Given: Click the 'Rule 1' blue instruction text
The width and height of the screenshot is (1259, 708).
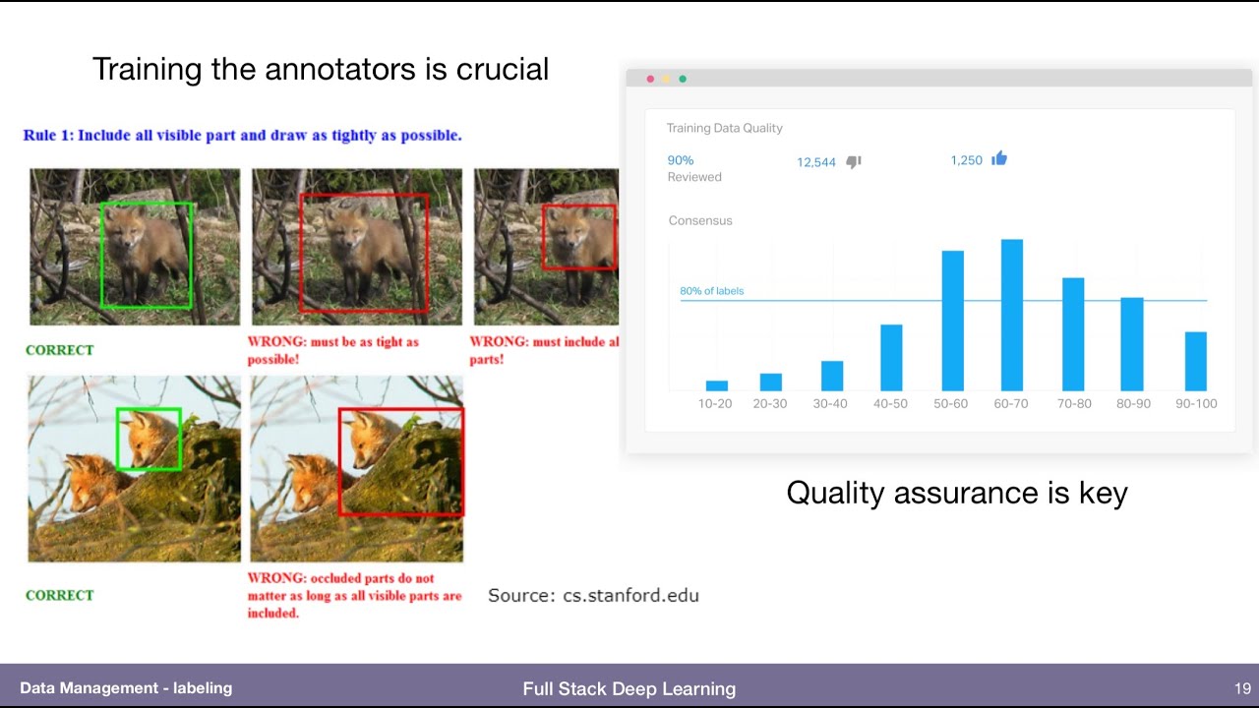Looking at the screenshot, I should click(243, 135).
